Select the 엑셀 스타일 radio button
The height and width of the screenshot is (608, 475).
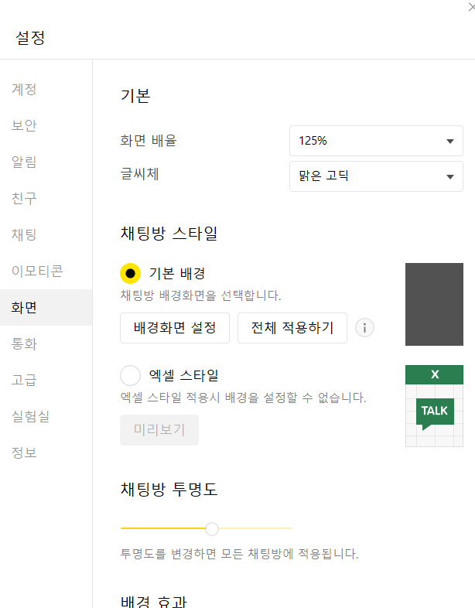[131, 375]
